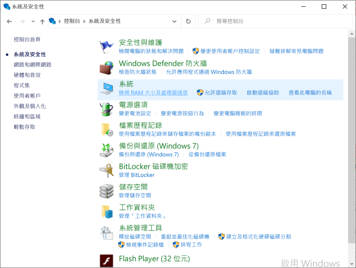Viewport: 356px width, 268px height.
Task: Click the shield icon beside 排程工作
Action: [176, 245]
